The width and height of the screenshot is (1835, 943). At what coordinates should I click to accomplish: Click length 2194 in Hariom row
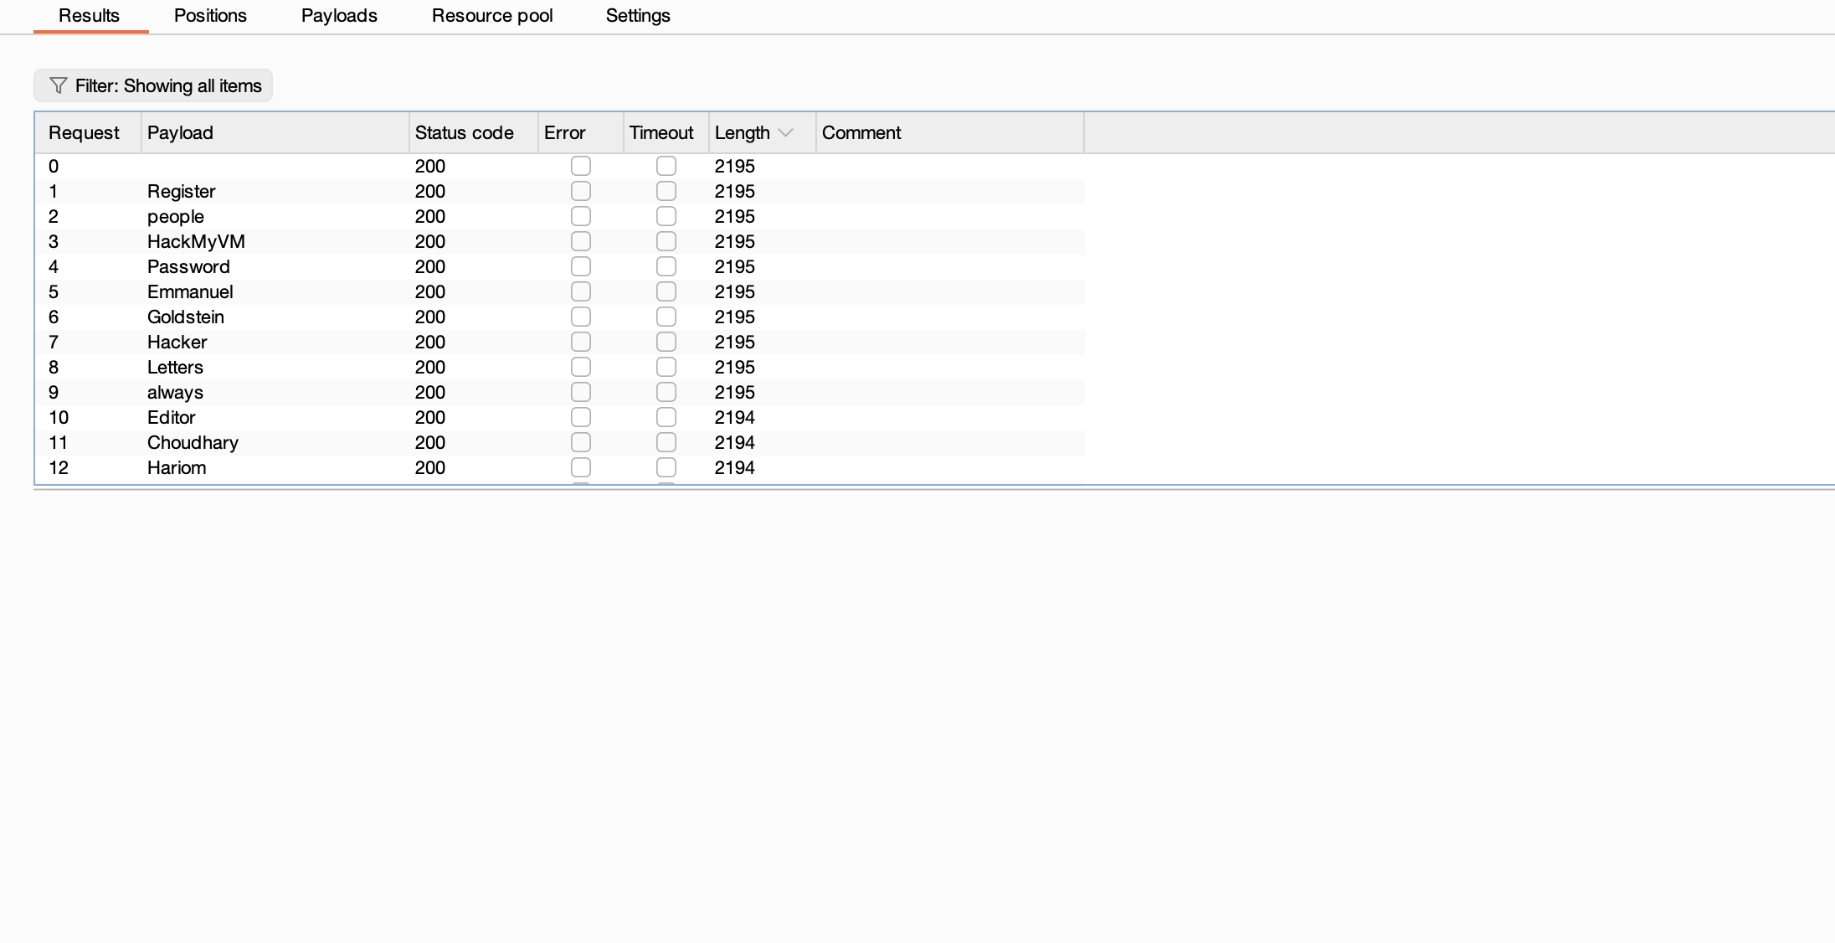click(763, 467)
